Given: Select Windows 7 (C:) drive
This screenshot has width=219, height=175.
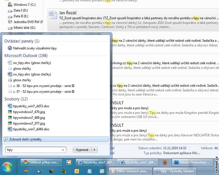Looking at the screenshot, I should pos(22,5).
